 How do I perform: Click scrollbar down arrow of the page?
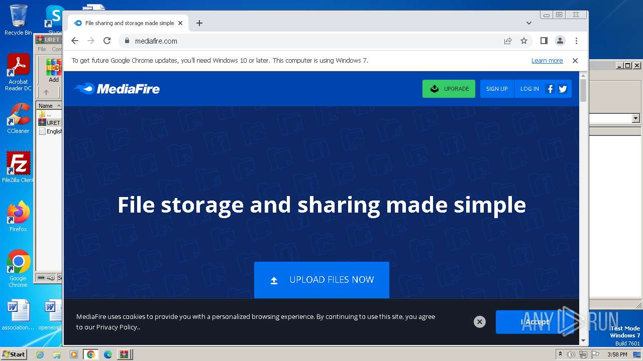[583, 340]
